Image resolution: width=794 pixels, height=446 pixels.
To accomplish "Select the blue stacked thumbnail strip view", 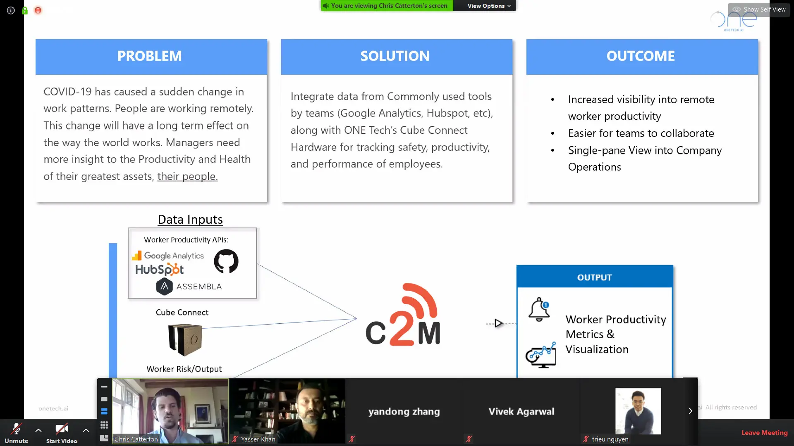I will [104, 412].
